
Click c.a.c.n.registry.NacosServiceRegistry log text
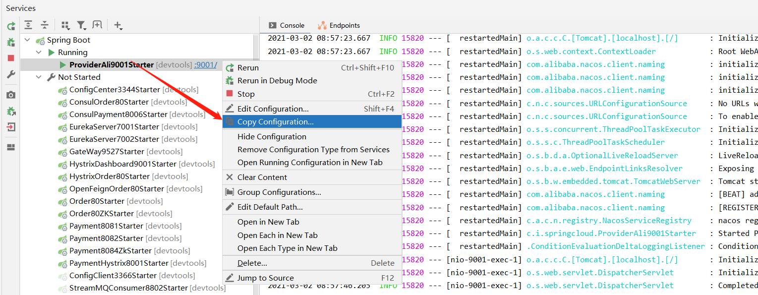coord(609,221)
